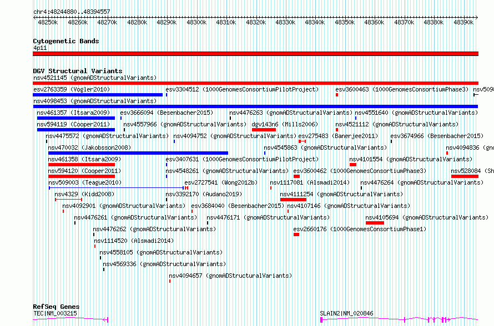Open nsv1117081 (Alsmadi2014) variant

(x=310, y=182)
